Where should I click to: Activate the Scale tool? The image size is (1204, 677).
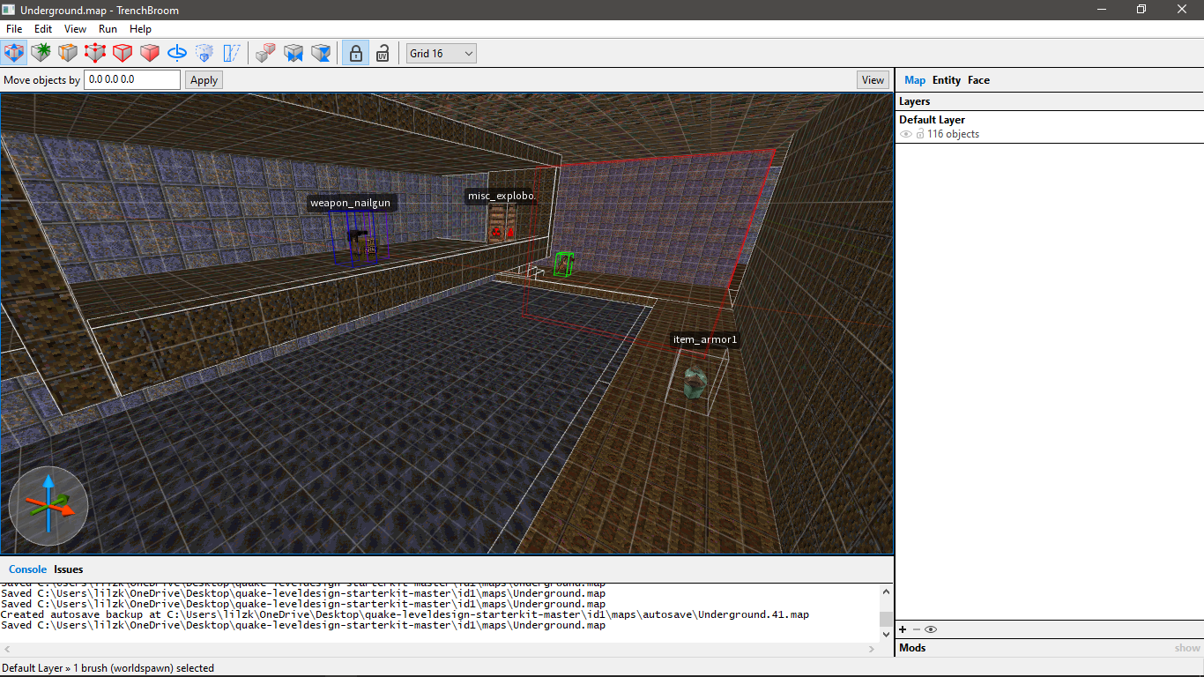click(204, 53)
